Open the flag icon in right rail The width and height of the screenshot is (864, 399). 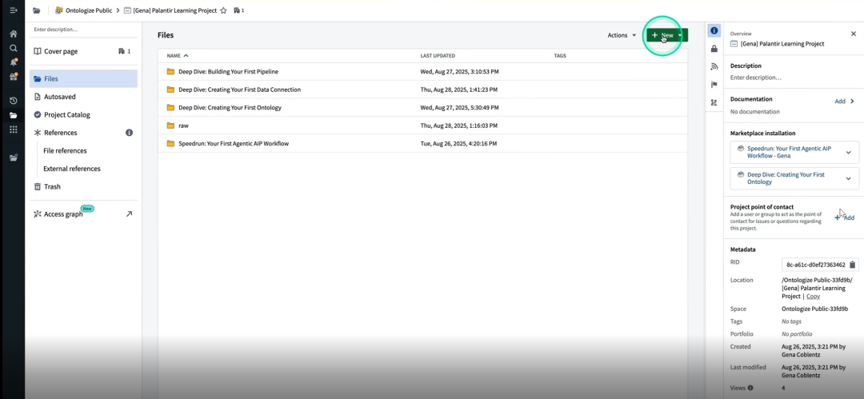[714, 85]
